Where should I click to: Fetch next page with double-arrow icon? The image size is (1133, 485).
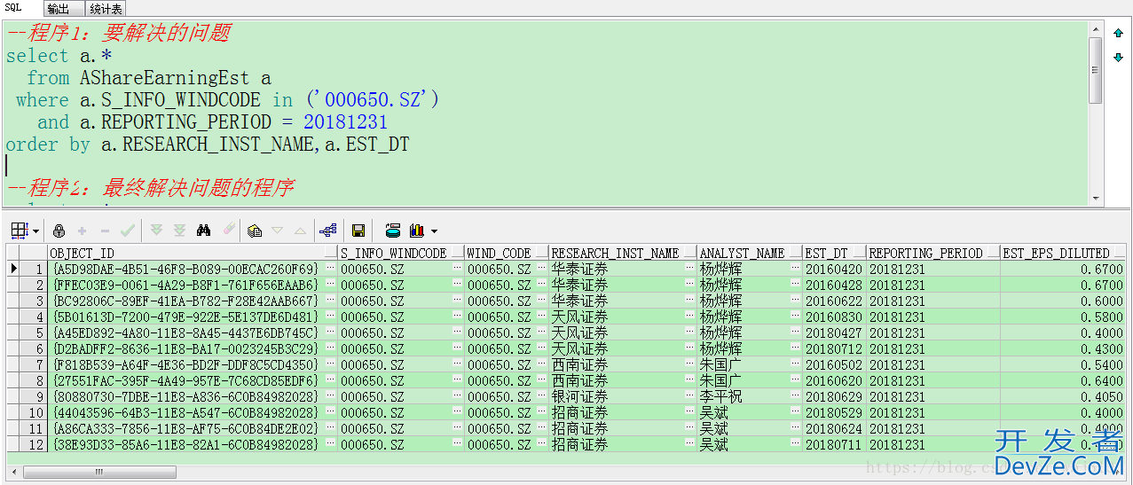(157, 231)
